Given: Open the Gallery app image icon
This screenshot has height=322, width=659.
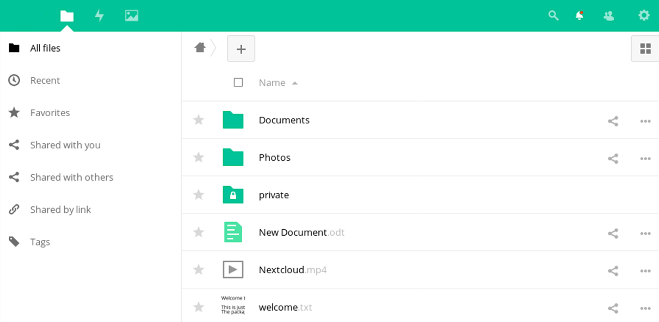Looking at the screenshot, I should point(131,16).
